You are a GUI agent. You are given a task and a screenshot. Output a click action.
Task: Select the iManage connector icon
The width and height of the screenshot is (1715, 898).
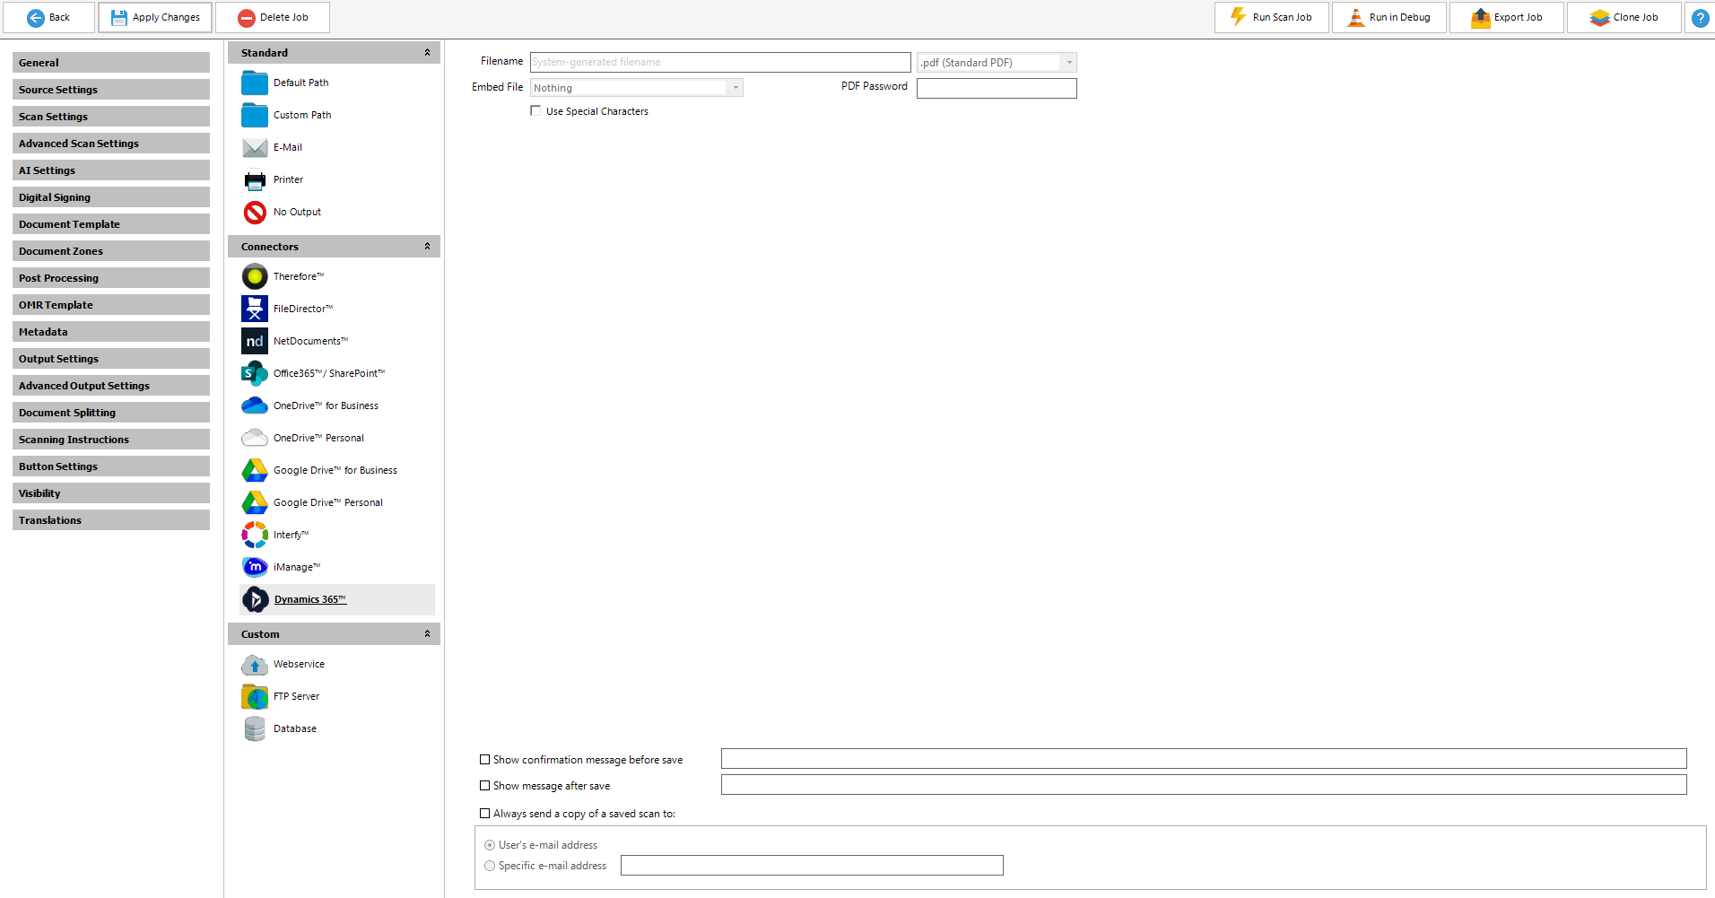(255, 567)
